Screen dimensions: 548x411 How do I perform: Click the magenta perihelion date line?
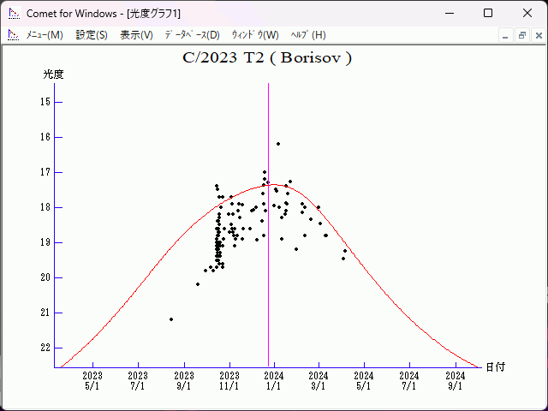[268, 225]
